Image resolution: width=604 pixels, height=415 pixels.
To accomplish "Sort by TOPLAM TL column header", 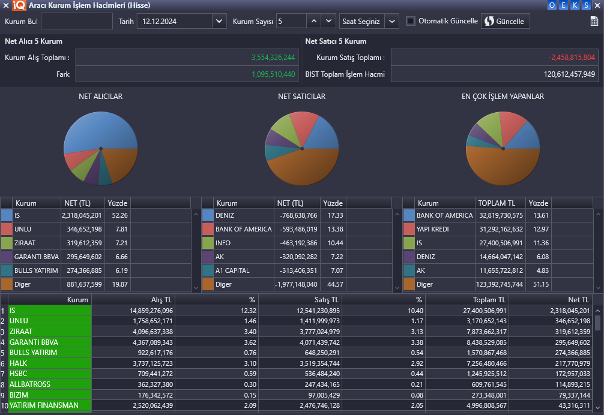I will coord(500,203).
